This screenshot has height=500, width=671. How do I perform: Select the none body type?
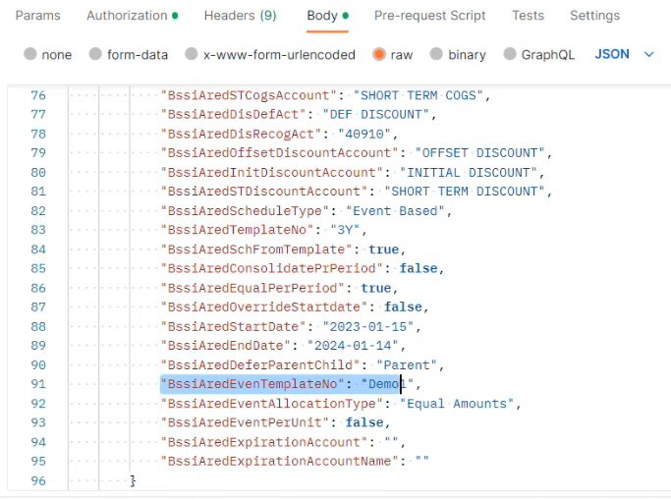47,54
